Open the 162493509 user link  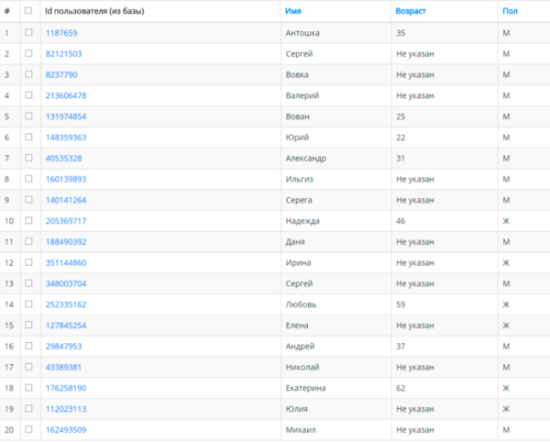click(x=66, y=430)
